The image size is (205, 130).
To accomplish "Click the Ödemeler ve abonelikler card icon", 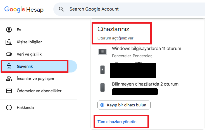I will (x=9, y=91).
